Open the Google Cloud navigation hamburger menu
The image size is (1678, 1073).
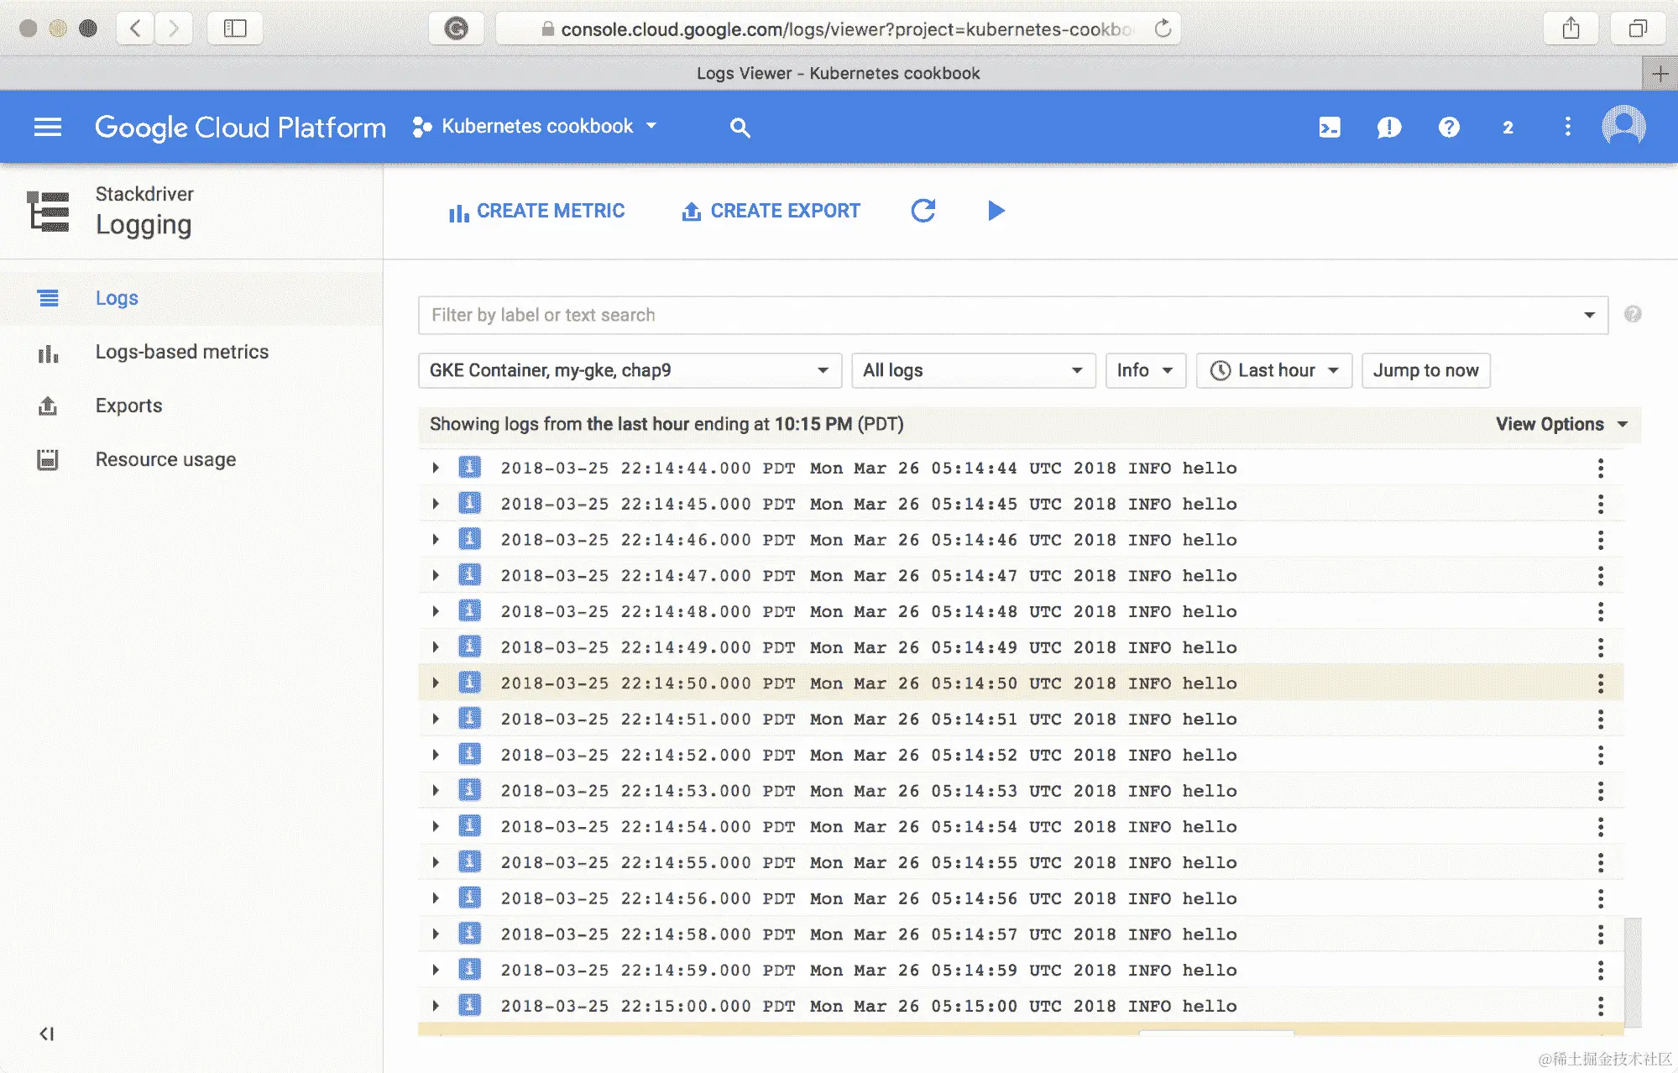pyautogui.click(x=48, y=127)
